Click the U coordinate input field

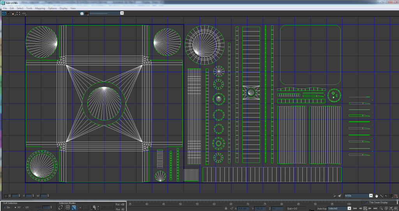pos(16,195)
